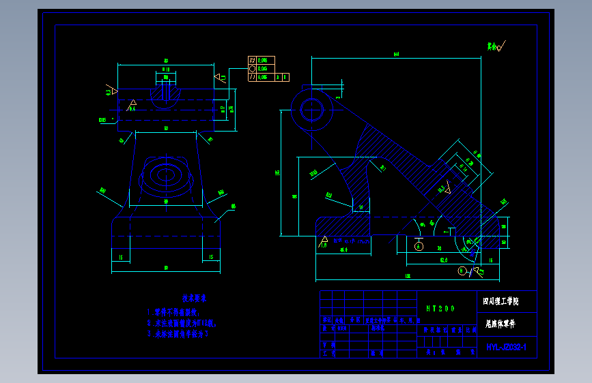The width and height of the screenshot is (592, 383).
Task: Select the 技术要求 heading text
Action: (194, 298)
